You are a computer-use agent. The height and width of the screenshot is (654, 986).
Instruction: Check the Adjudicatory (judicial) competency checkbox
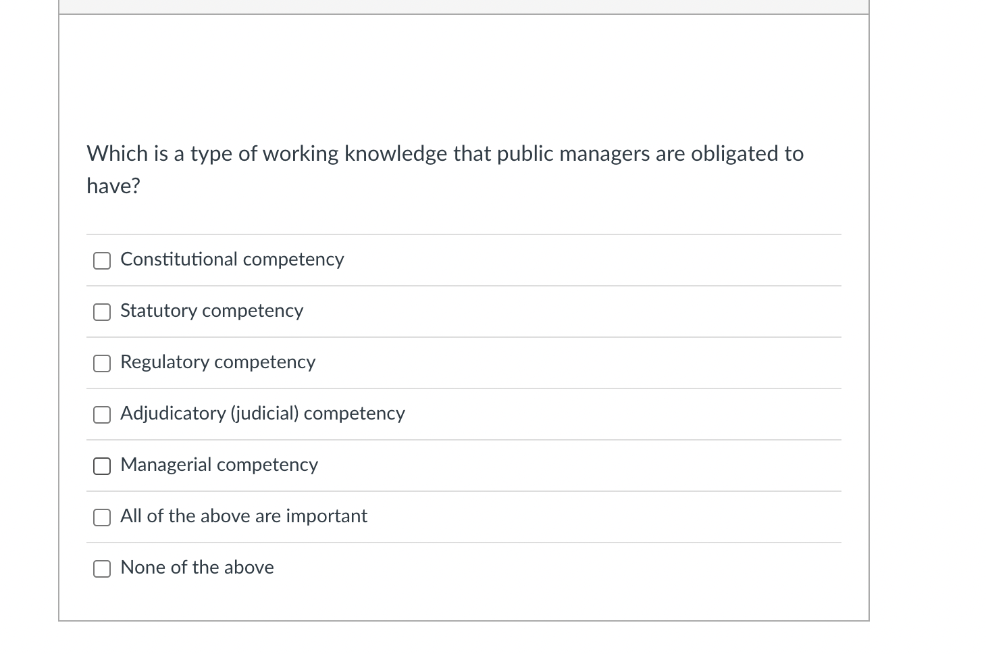pyautogui.click(x=101, y=414)
